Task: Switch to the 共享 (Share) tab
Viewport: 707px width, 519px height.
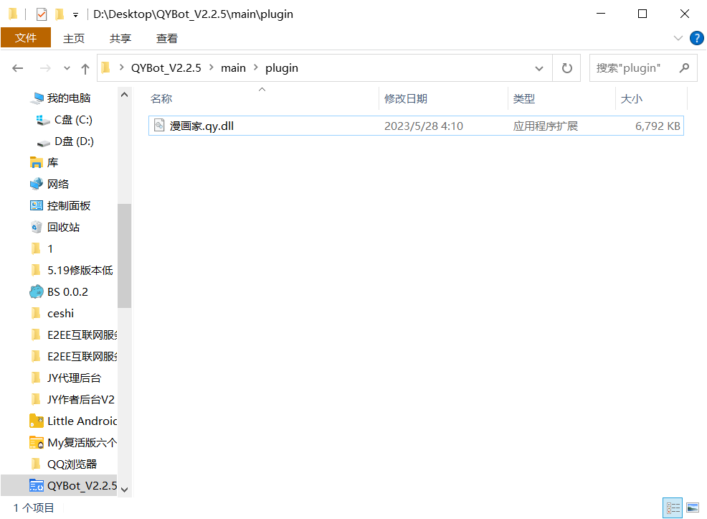Action: 120,39
